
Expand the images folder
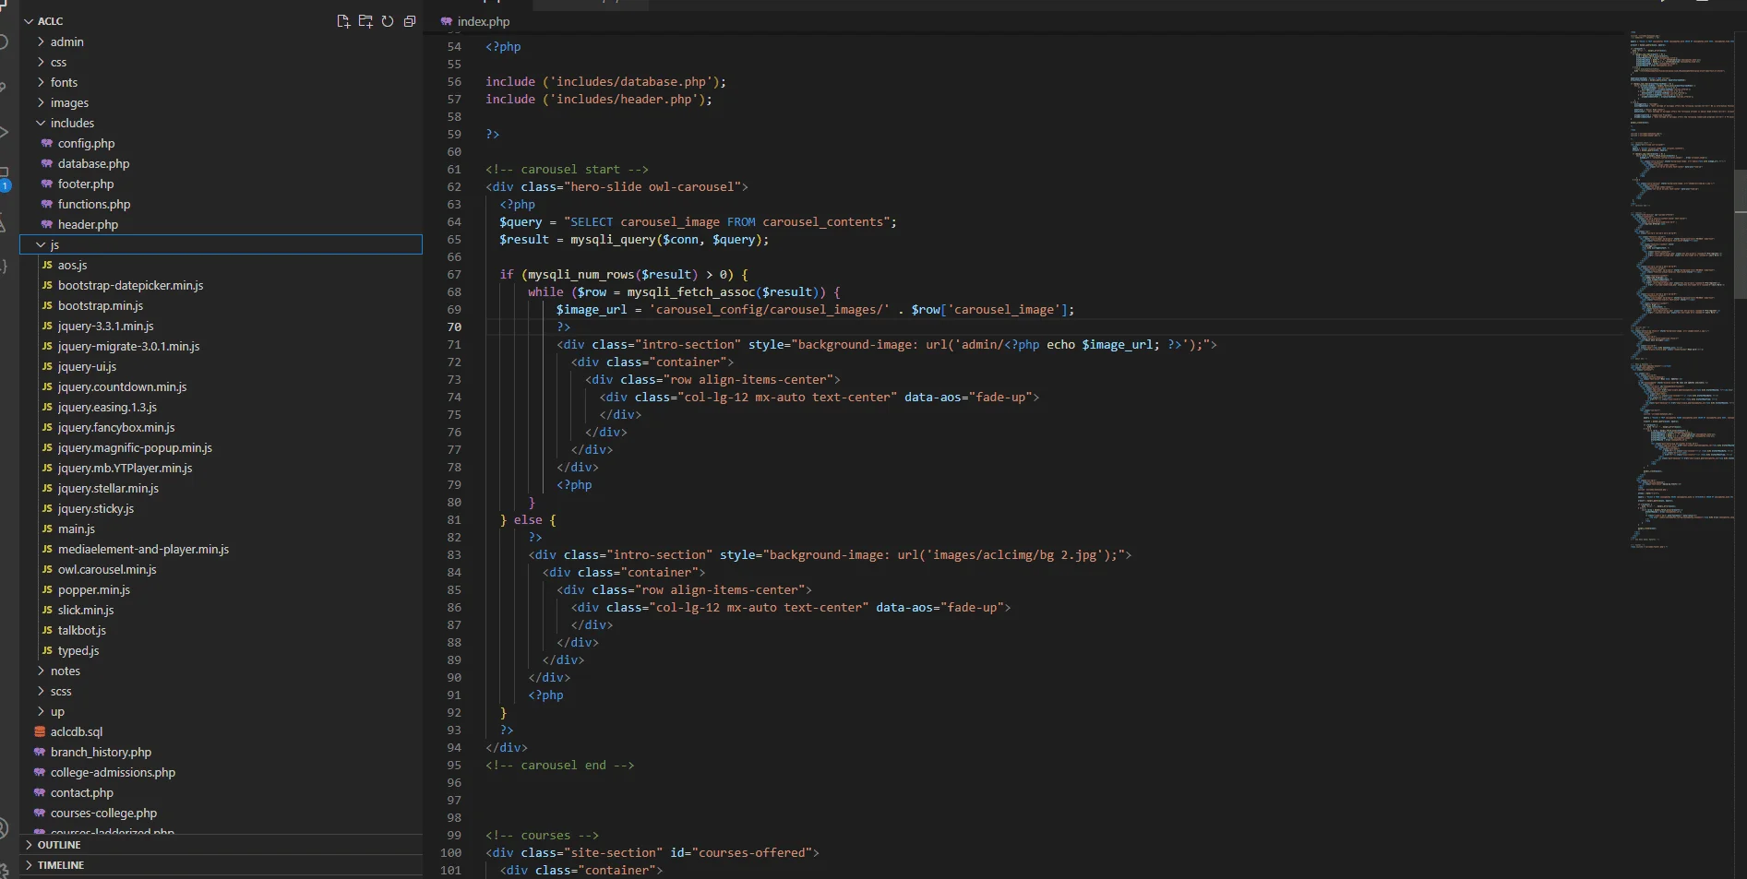click(x=41, y=102)
